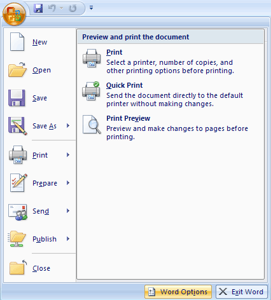Select the Publish menu label

[45, 239]
